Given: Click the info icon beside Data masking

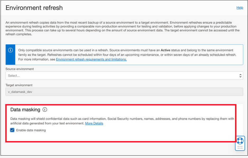Looking at the screenshot, I should (x=45, y=109).
